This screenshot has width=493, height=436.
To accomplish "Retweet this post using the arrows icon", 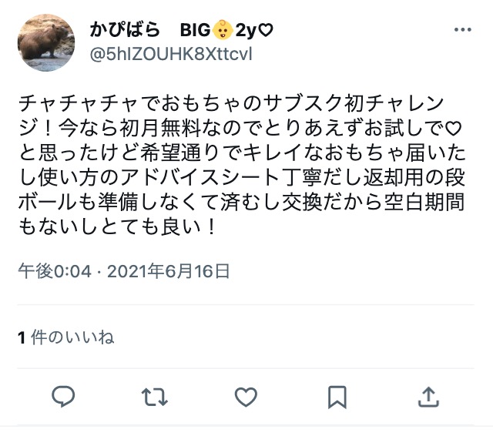I will (154, 397).
